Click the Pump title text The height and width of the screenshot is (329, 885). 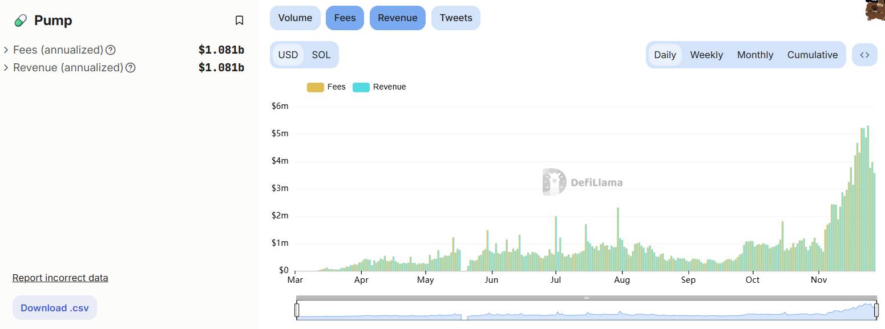tap(53, 21)
